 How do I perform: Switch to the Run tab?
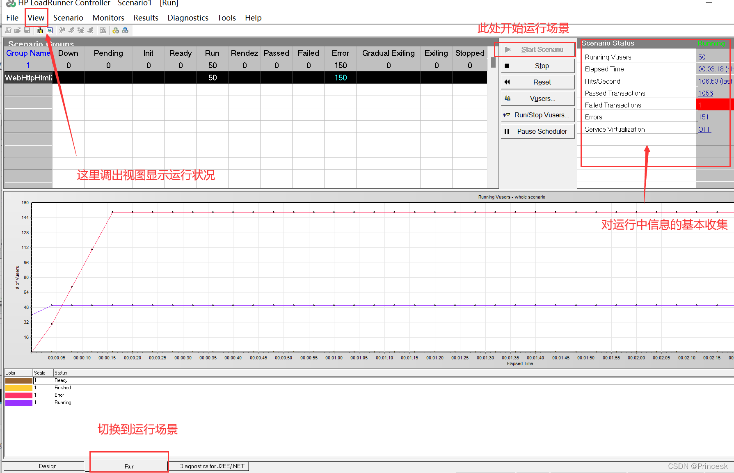129,466
